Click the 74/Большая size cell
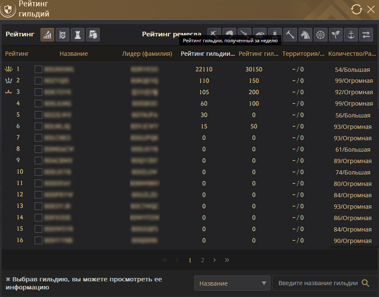Screen dimensions: 379x297 pyautogui.click(x=353, y=172)
